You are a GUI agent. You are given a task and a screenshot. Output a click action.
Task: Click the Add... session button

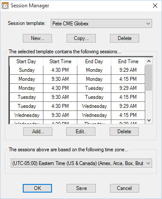click(x=38, y=132)
